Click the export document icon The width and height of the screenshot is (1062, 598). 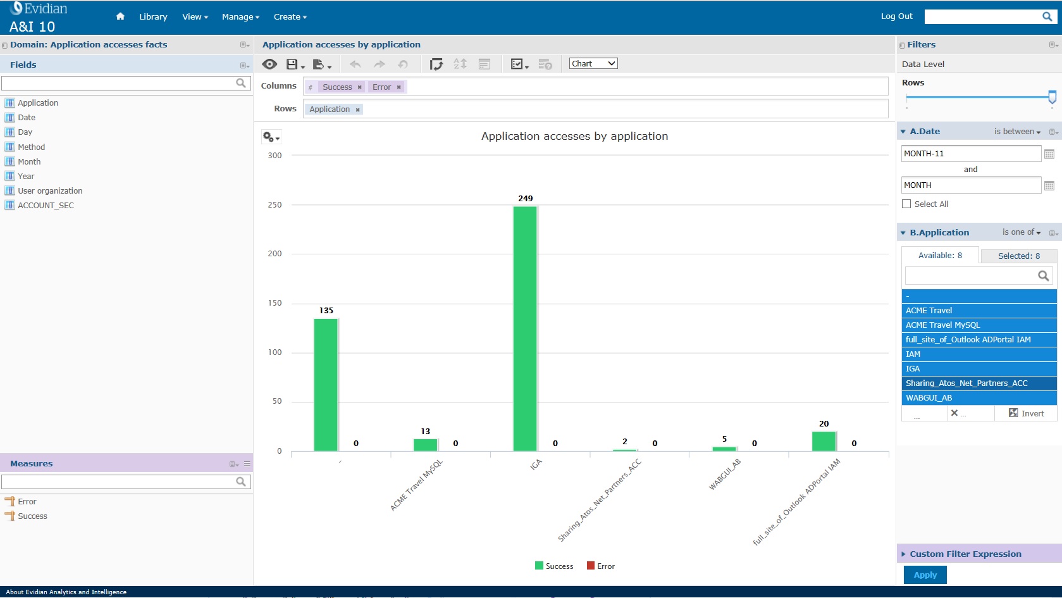coord(319,64)
